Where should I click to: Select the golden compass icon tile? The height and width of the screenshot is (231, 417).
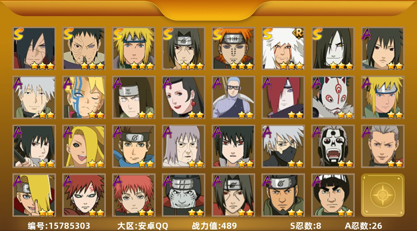click(383, 195)
